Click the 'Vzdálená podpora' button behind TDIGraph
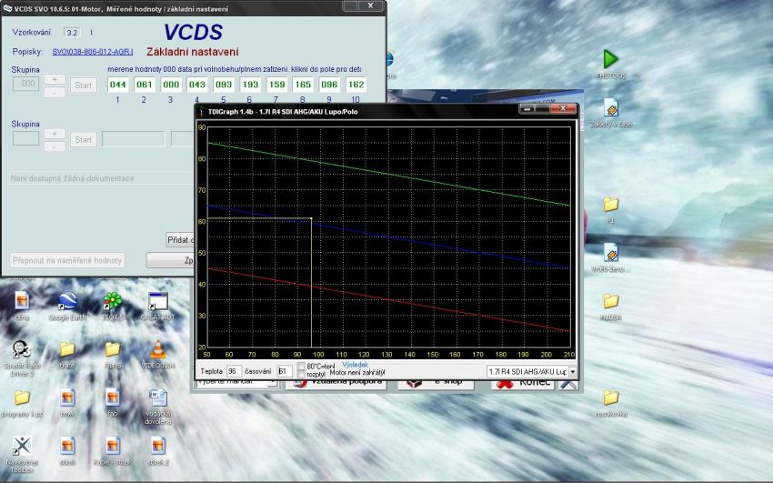The height and width of the screenshot is (483, 773). click(x=336, y=382)
